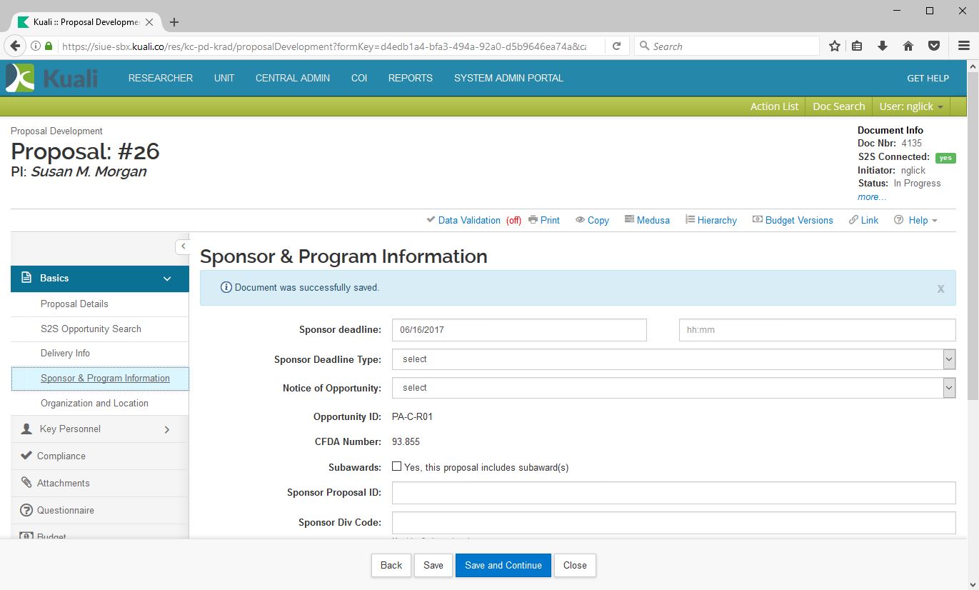Bookmark page with star icon
The height and width of the screenshot is (590, 979).
[x=834, y=46]
